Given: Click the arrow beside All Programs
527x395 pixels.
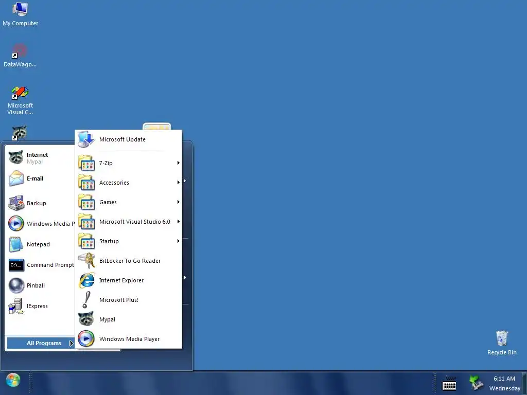Looking at the screenshot, I should pyautogui.click(x=71, y=343).
